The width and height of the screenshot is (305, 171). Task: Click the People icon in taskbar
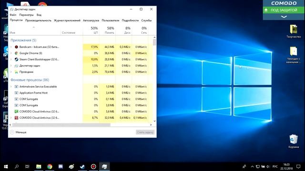pos(244,167)
